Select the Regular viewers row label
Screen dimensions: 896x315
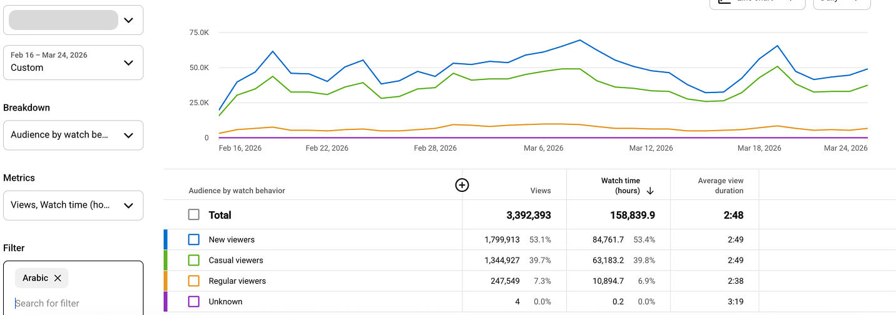237,281
